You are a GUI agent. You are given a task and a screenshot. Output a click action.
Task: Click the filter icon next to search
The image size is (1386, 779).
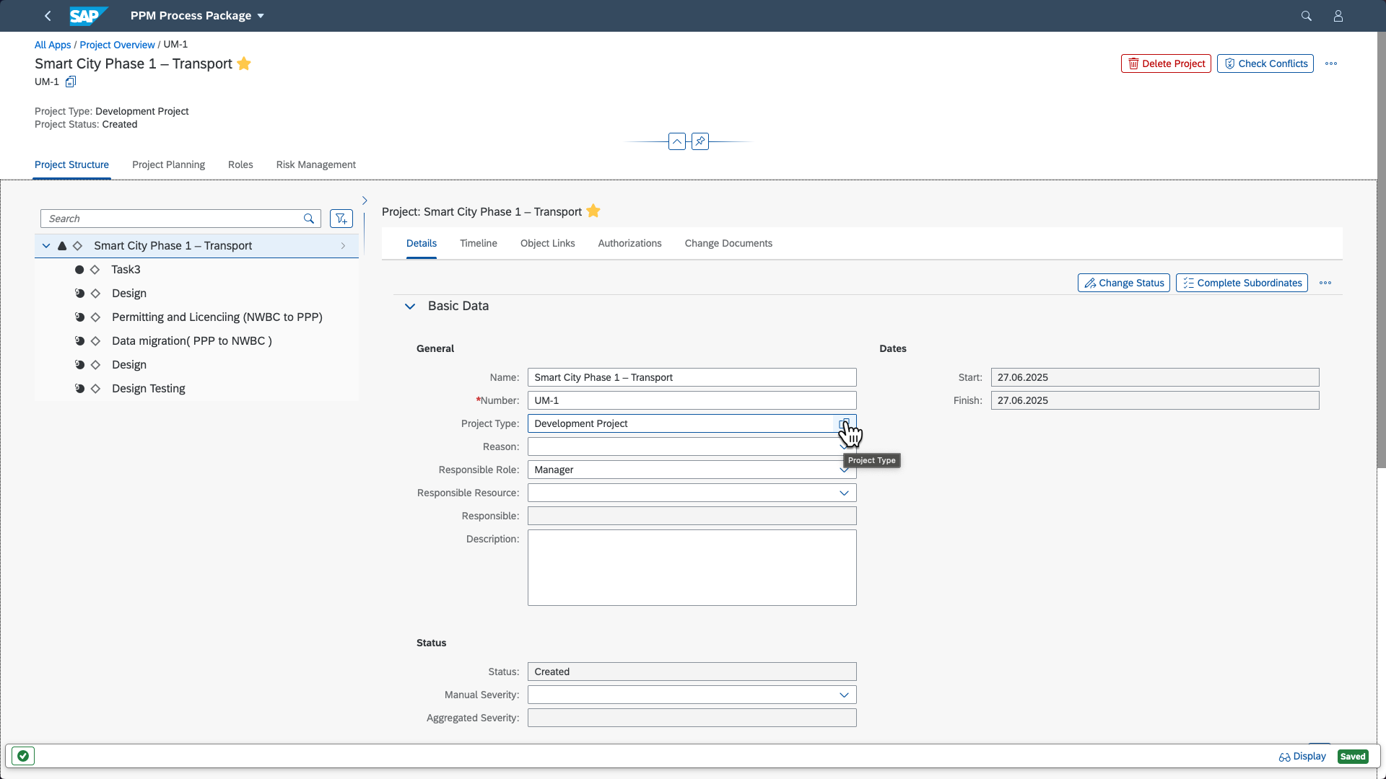pyautogui.click(x=341, y=219)
